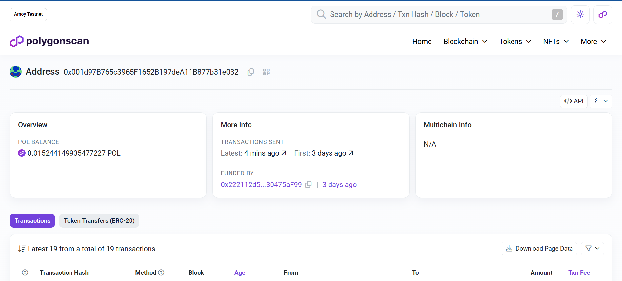
Task: Select the Transactions tab
Action: (32, 220)
